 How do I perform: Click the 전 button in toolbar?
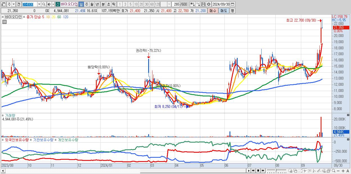click(x=19, y=4)
